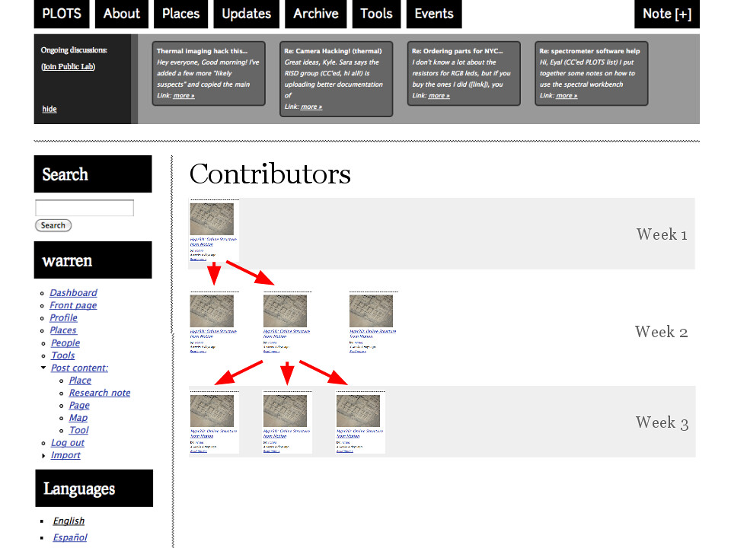The height and width of the screenshot is (548, 731).
Task: Open the People sidebar link
Action: click(65, 343)
